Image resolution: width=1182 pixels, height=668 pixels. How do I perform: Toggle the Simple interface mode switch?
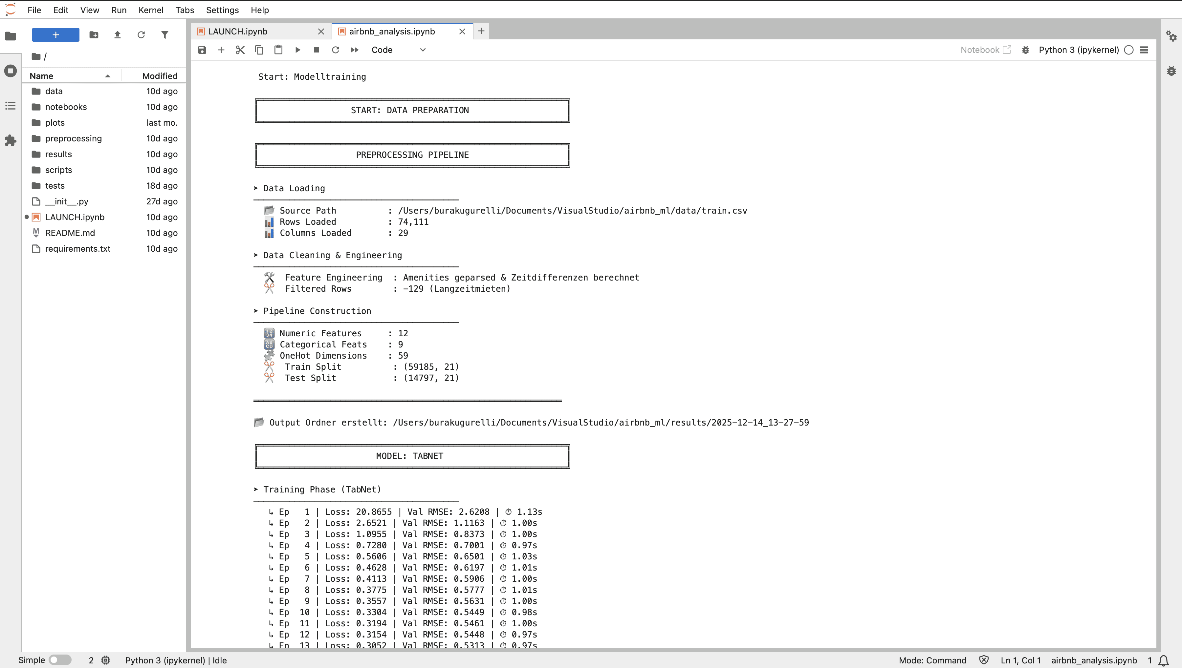pos(60,660)
